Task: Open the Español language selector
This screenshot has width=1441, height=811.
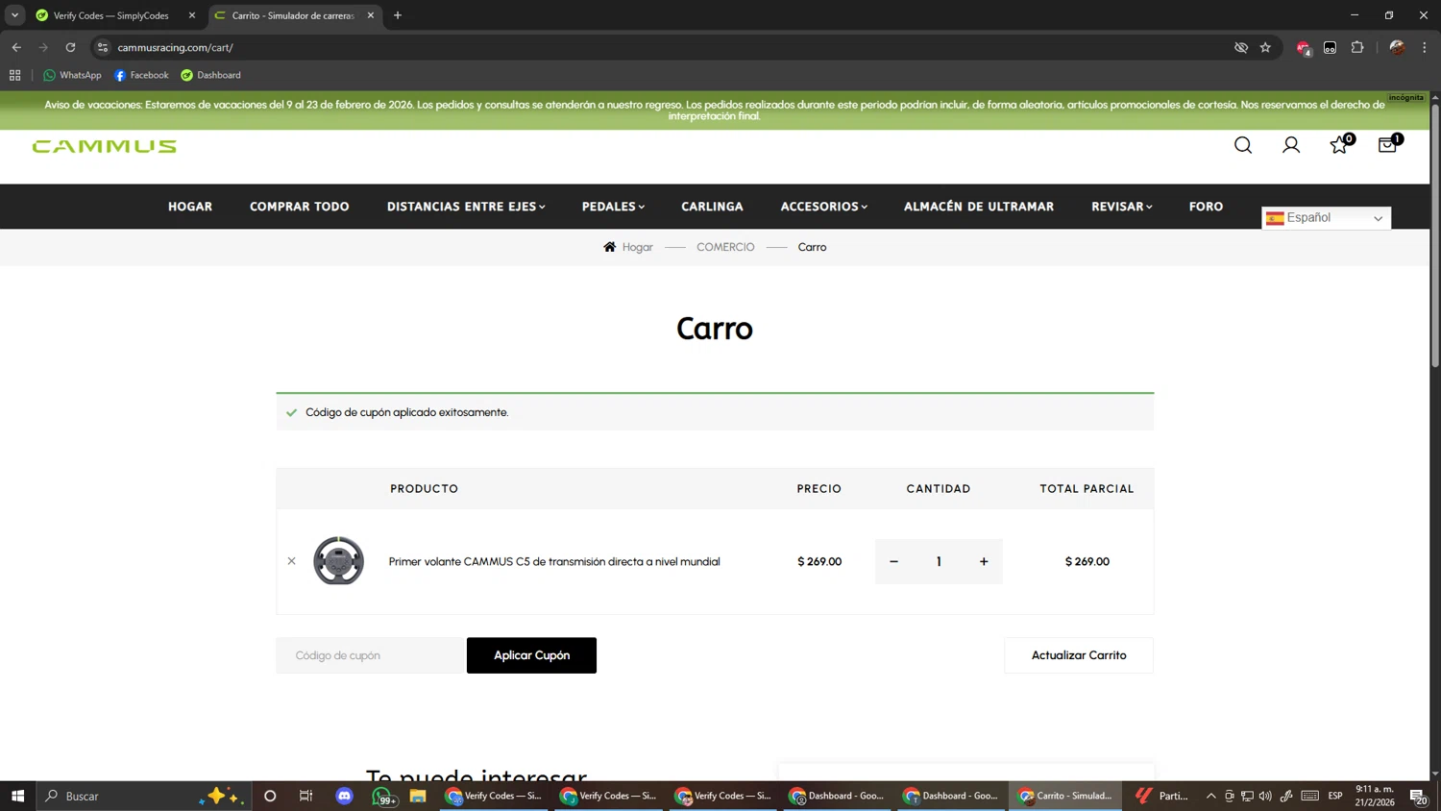Action: click(x=1326, y=218)
